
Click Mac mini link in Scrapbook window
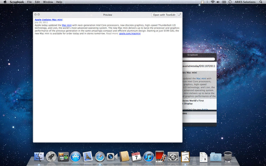pyautogui.click(x=201, y=78)
